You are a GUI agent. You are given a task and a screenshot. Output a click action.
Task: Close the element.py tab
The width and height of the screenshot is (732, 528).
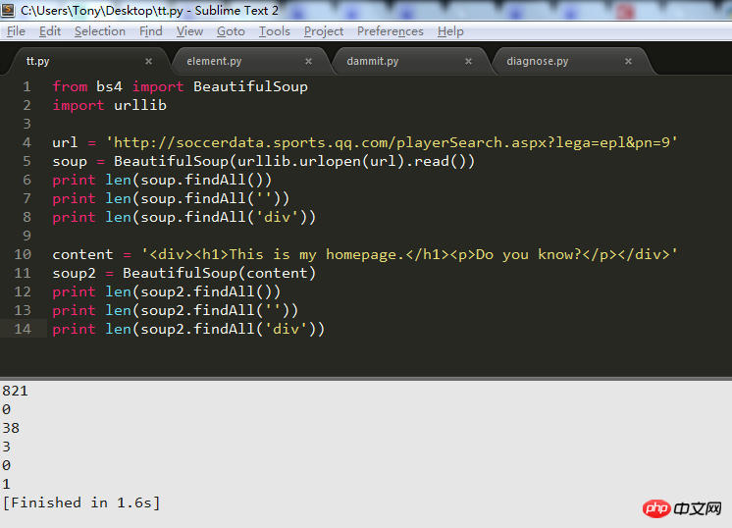[x=308, y=61]
